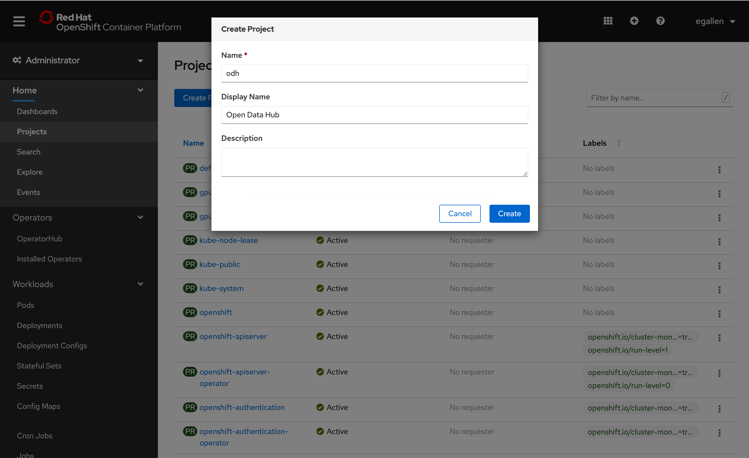
Task: Click PR badge icon beside kube-system
Action: (190, 288)
